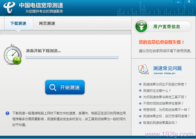Click the 中国电信宽带测速 title text
Viewport: 196px width, 139px height.
click(x=41, y=6)
